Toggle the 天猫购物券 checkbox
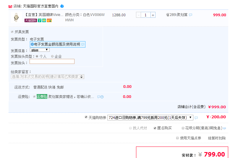238x158 pixels. (x=86, y=117)
